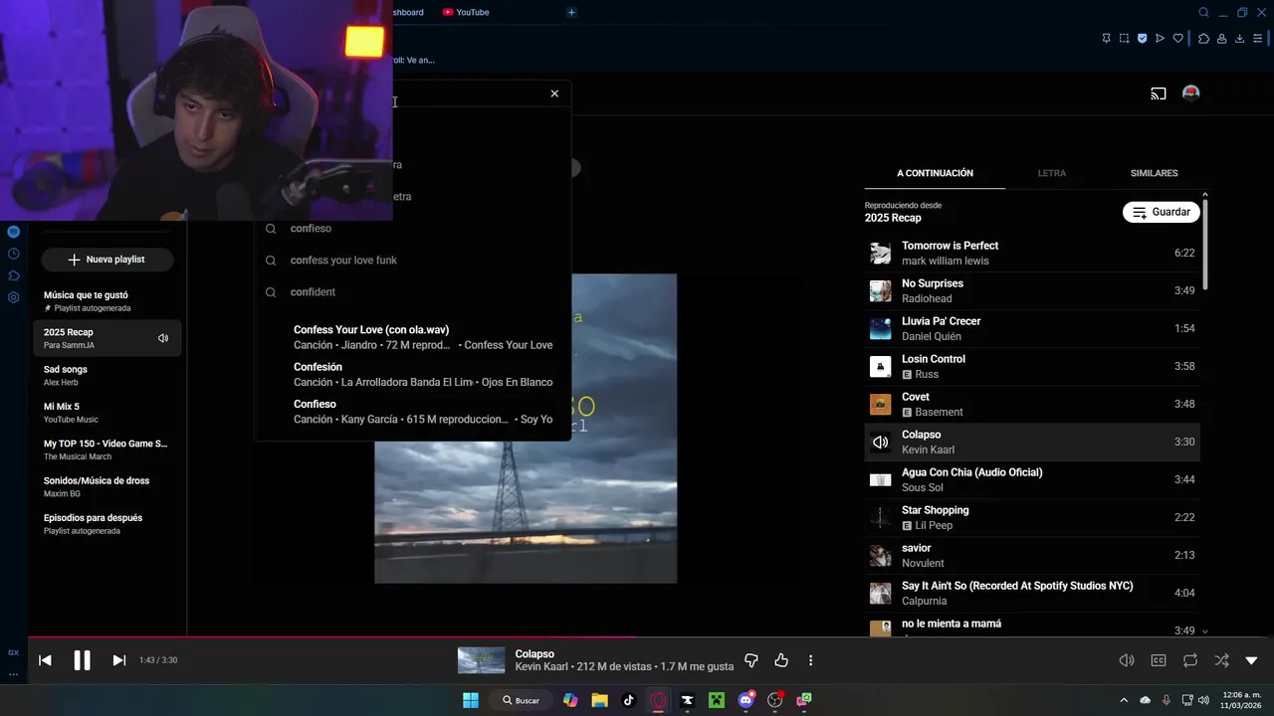Open song result Confess Your Love (con ola.wav)
This screenshot has height=716, width=1274.
point(412,337)
